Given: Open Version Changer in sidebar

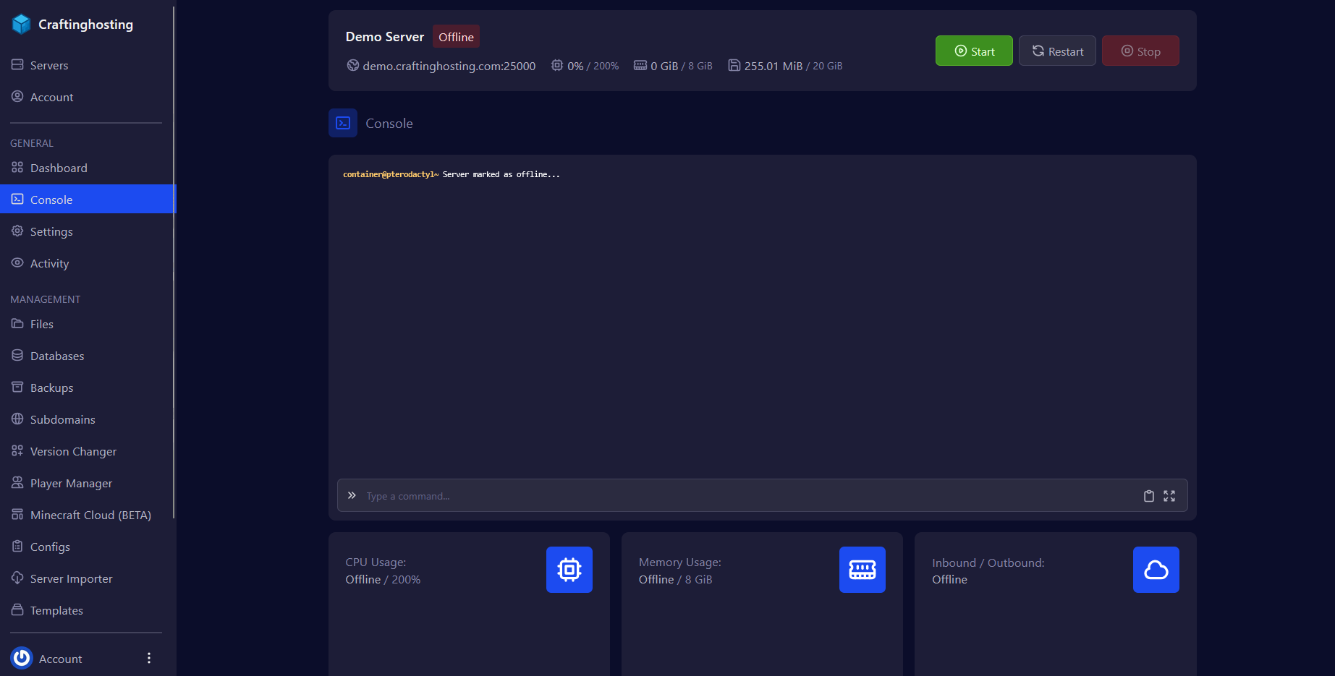Looking at the screenshot, I should point(87,451).
